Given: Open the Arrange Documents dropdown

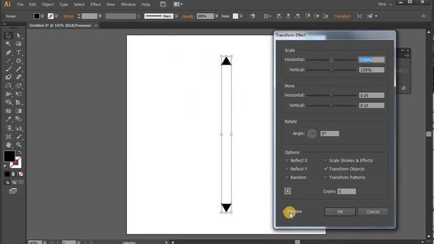Looking at the screenshot, I should tap(178, 4).
